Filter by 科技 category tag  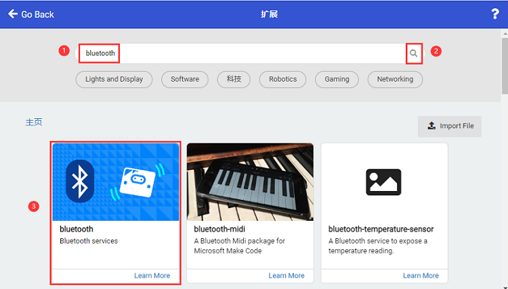click(x=234, y=79)
